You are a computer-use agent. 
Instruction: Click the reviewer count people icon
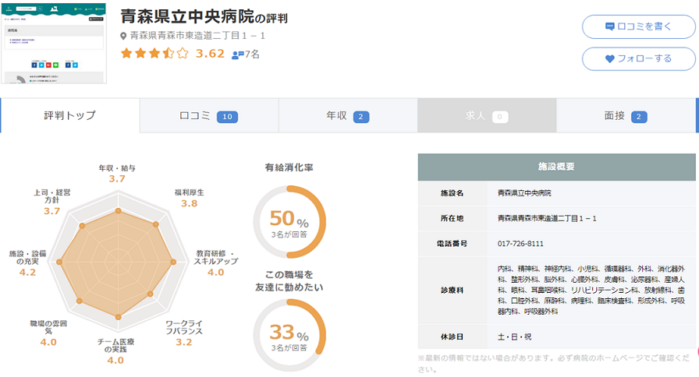point(237,55)
